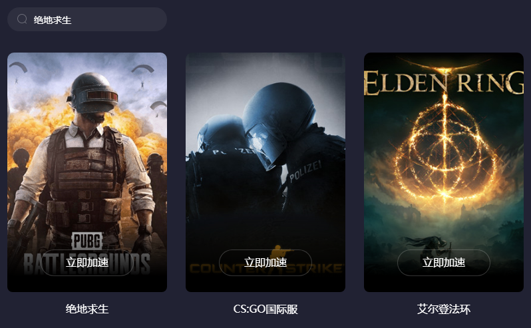Click the helmeted soldier's head on PUBG cover

[92, 93]
